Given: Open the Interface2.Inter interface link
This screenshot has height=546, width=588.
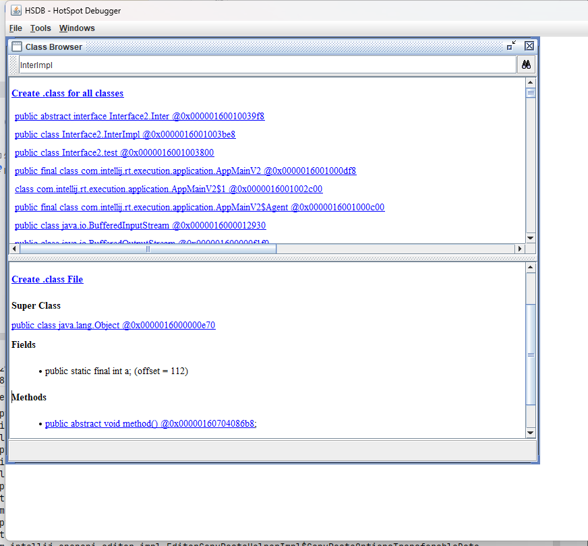Looking at the screenshot, I should click(140, 116).
